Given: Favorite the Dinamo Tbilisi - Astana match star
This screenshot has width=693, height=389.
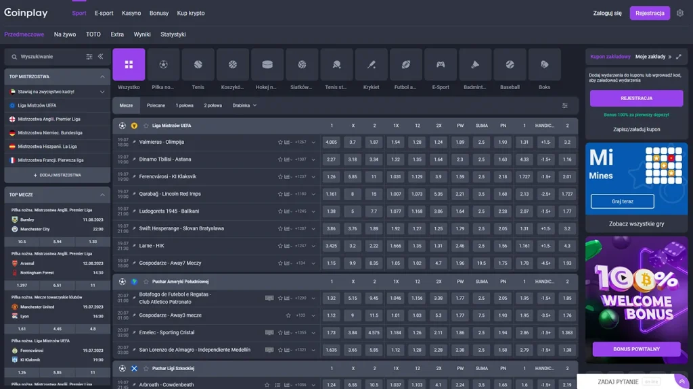Looking at the screenshot, I should tap(280, 159).
